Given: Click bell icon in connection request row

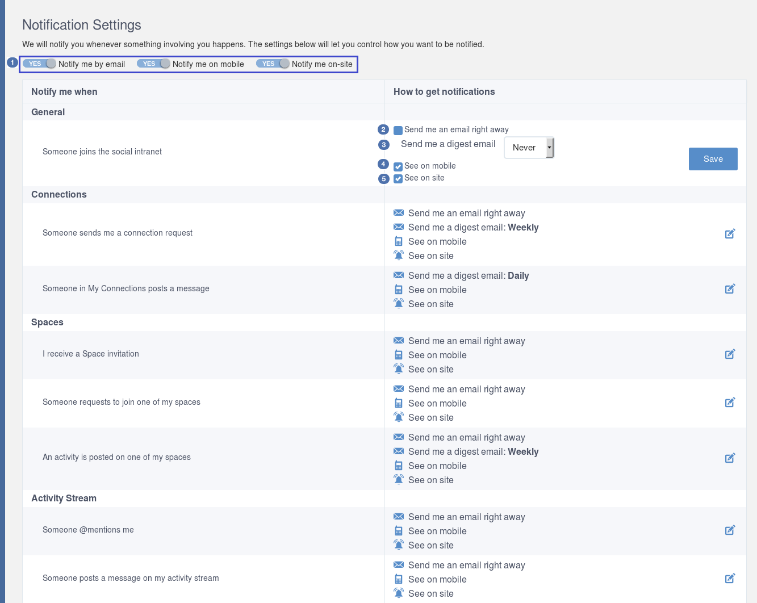Looking at the screenshot, I should coord(399,255).
